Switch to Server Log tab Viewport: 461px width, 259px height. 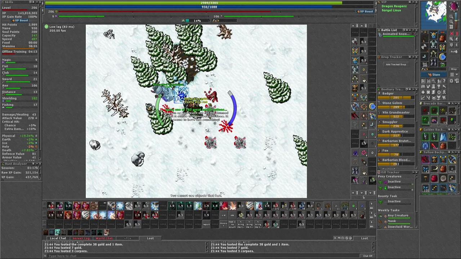tap(81, 238)
